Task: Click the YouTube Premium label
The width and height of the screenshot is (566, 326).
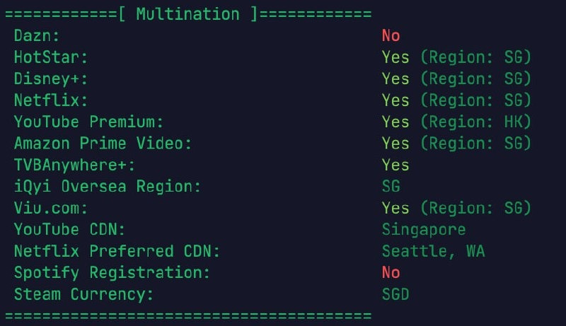Action: pos(89,122)
